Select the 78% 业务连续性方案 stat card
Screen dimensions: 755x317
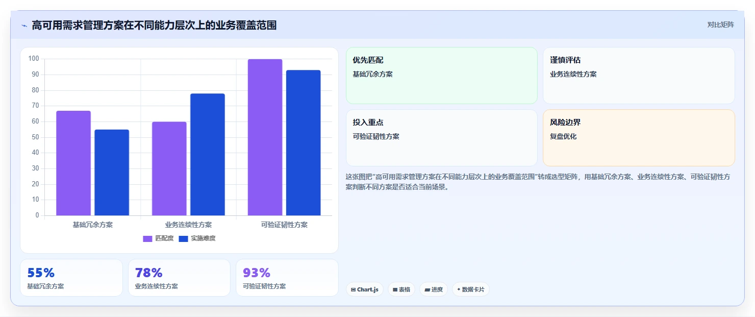179,278
